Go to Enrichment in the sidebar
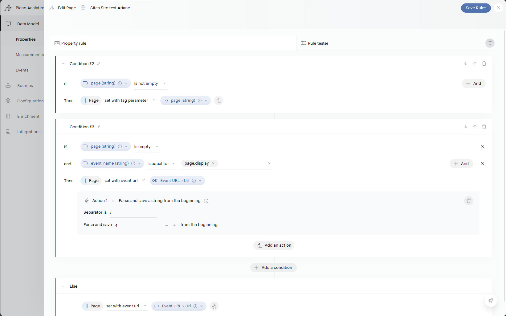Screen dimensions: 506x316 pos(28,117)
